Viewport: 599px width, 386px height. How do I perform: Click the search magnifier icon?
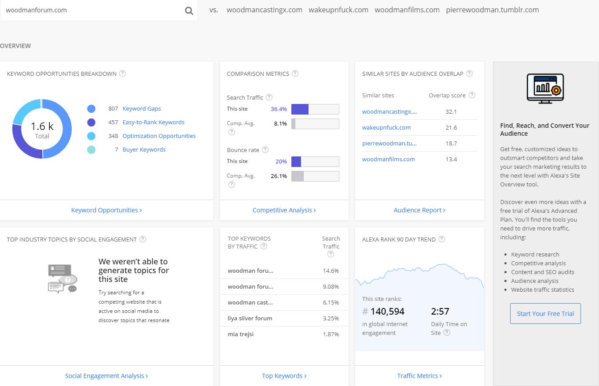point(189,11)
